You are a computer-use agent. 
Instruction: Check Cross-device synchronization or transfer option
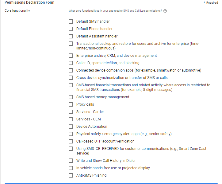tap(71, 78)
